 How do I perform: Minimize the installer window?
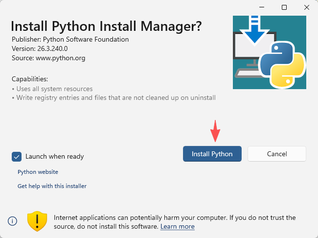[262, 7]
